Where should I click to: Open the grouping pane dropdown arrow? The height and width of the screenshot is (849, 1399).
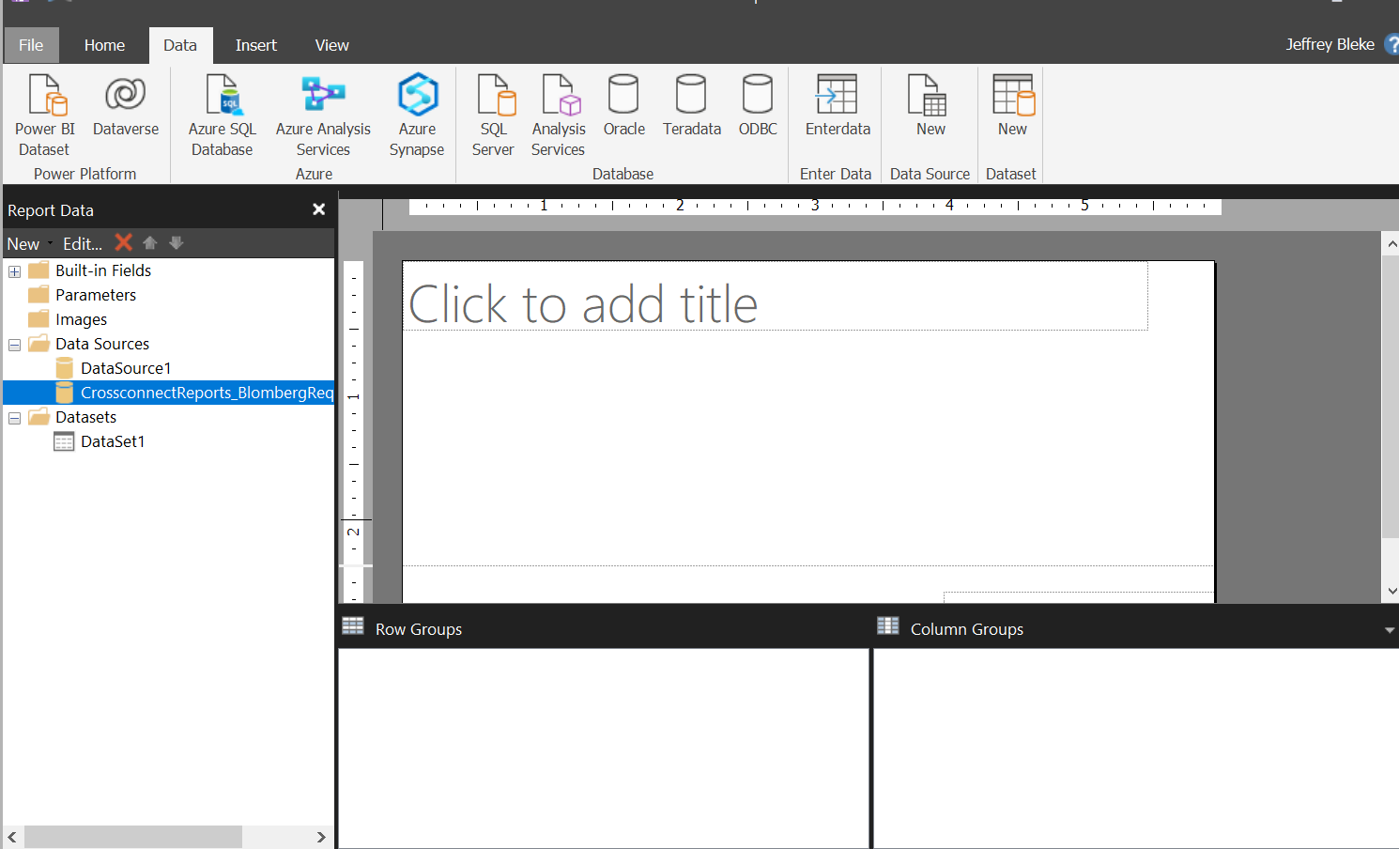pyautogui.click(x=1390, y=630)
